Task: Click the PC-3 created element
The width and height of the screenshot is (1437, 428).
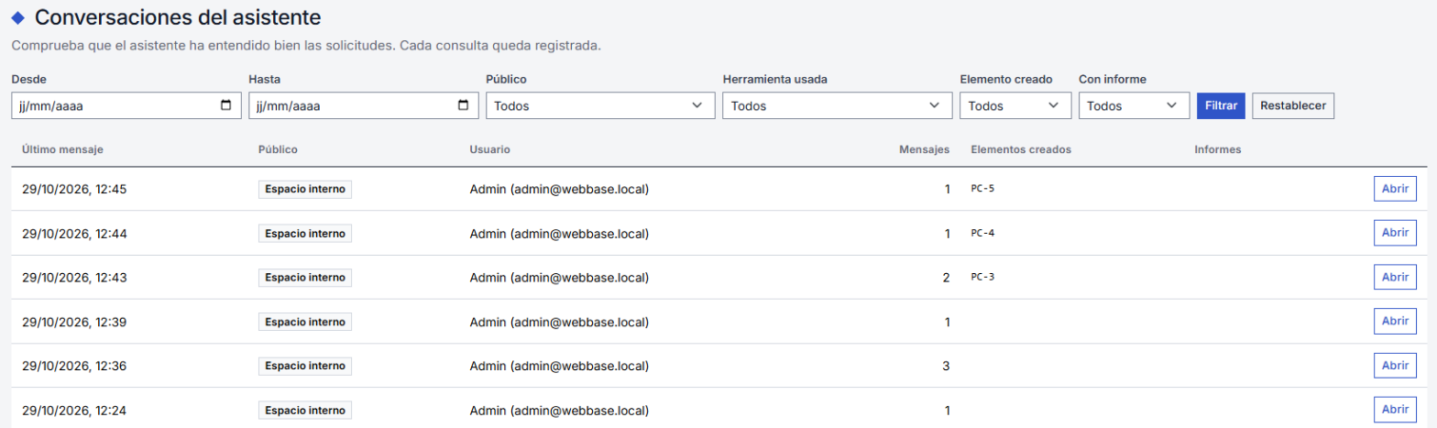Action: click(982, 277)
